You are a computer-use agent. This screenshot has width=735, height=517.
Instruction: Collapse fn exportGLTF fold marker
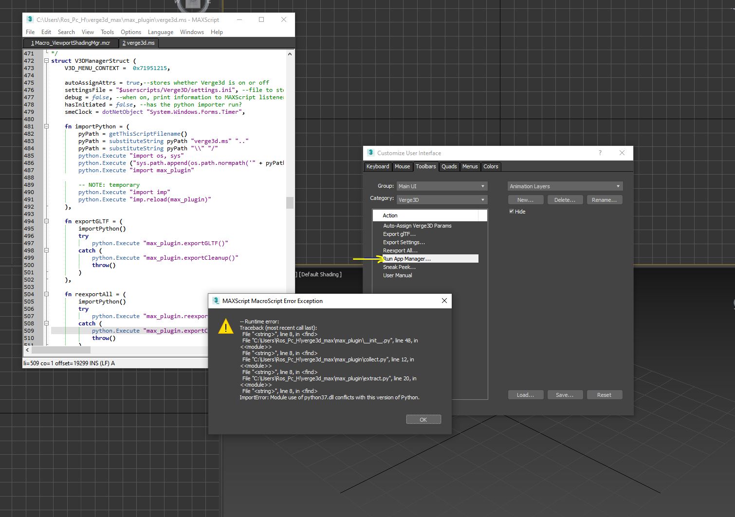(47, 221)
